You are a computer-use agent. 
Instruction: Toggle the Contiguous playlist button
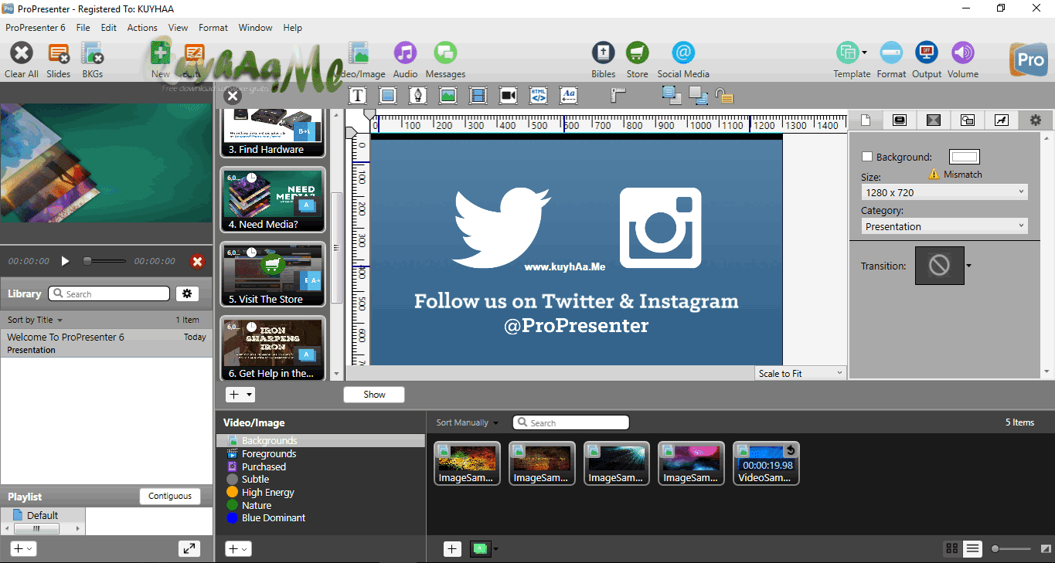pyautogui.click(x=170, y=496)
